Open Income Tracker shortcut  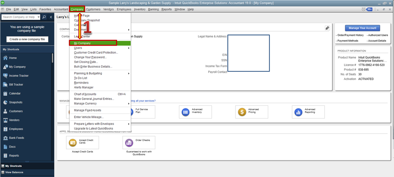click(16, 76)
